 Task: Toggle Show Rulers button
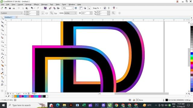pos(81,8)
